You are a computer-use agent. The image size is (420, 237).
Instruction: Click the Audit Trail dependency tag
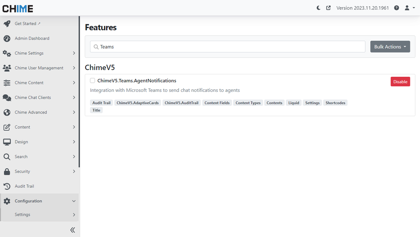(x=101, y=103)
